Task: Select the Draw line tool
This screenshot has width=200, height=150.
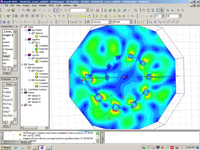Action: click(45, 16)
